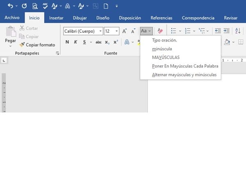Click the Undo arrow in quick access toolbar
246x175 pixels.
[10, 6]
